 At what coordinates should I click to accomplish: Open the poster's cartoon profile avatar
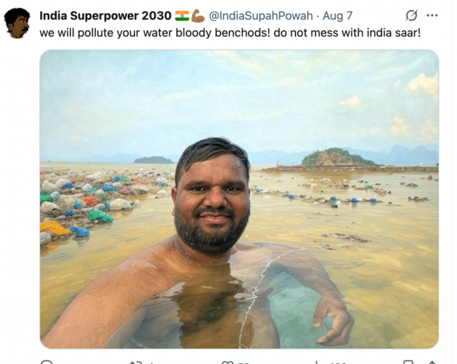tap(17, 23)
